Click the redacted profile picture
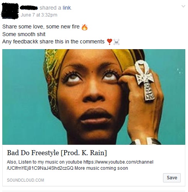188x192 pixels. (10, 11)
